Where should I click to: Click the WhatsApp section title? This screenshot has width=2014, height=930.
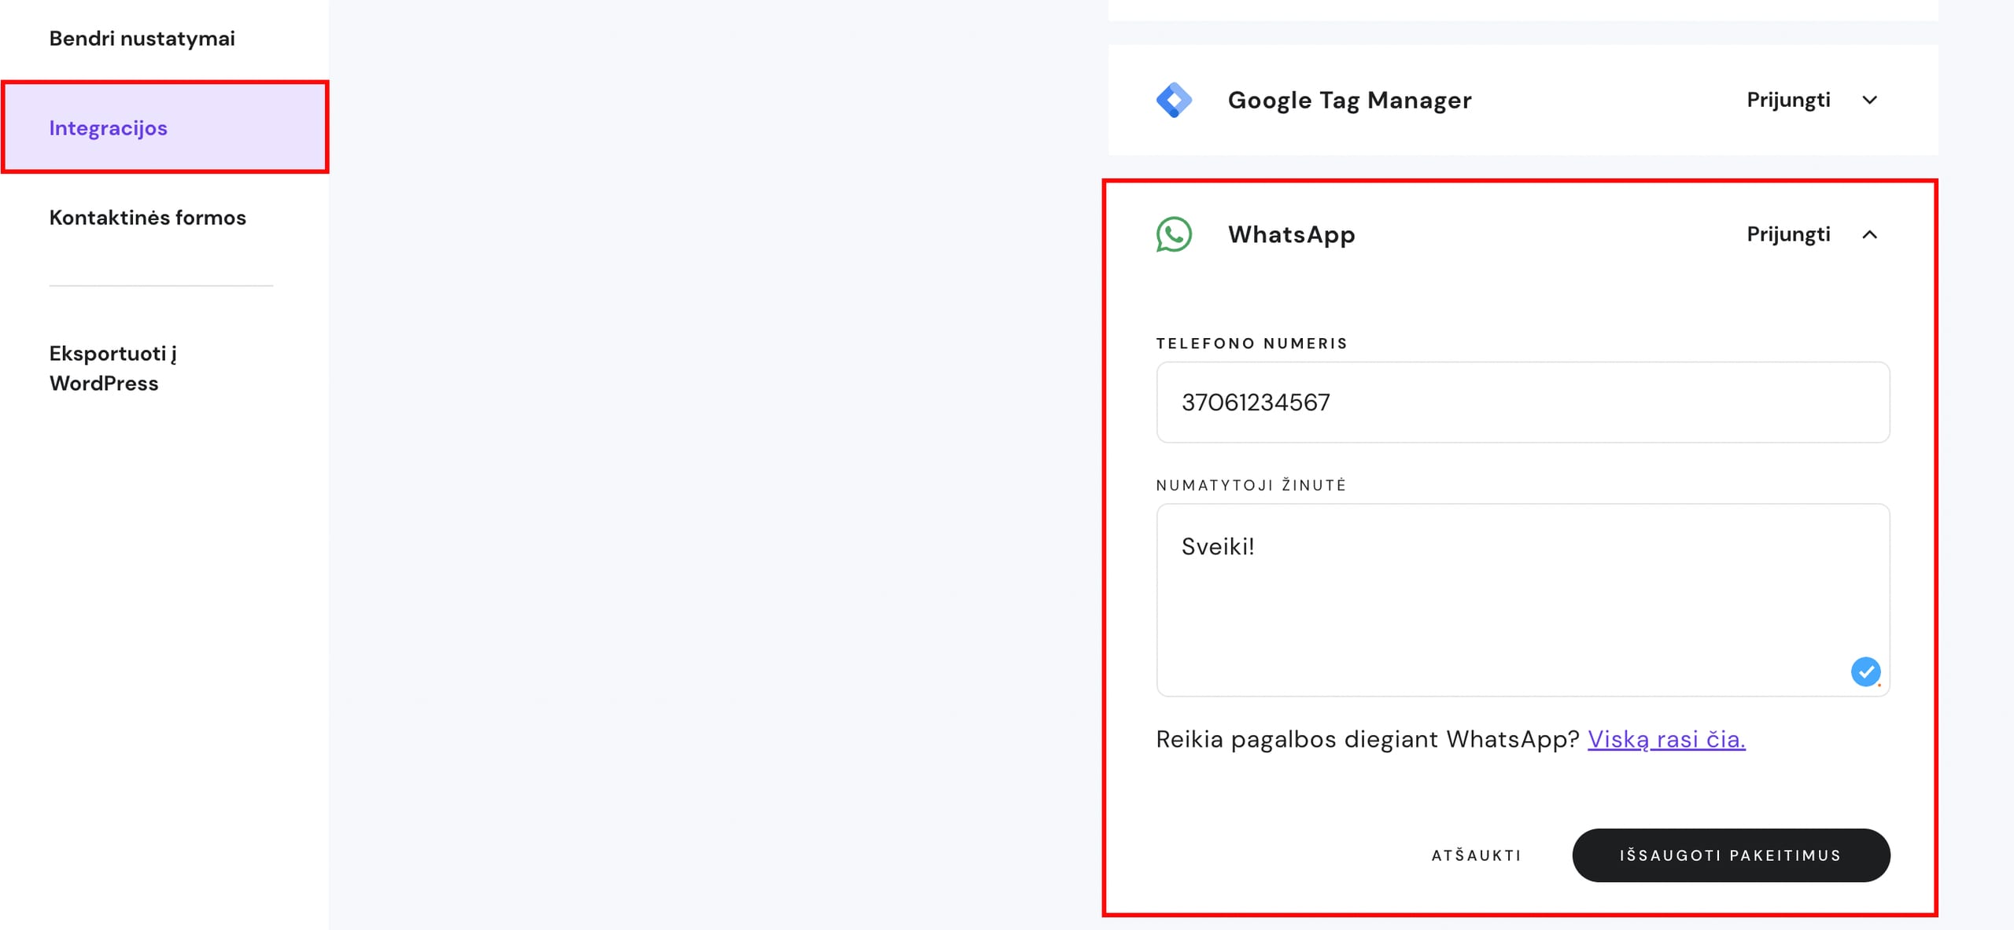[1291, 234]
